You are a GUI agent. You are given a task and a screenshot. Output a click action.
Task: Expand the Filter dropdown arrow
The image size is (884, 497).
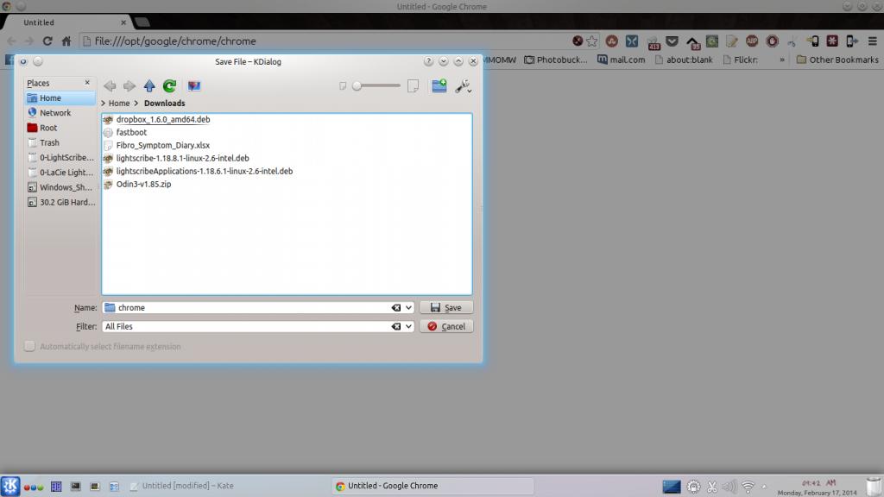coord(408,327)
